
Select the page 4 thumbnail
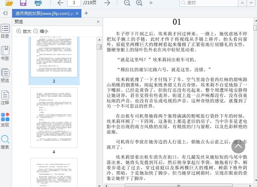pos(54,117)
